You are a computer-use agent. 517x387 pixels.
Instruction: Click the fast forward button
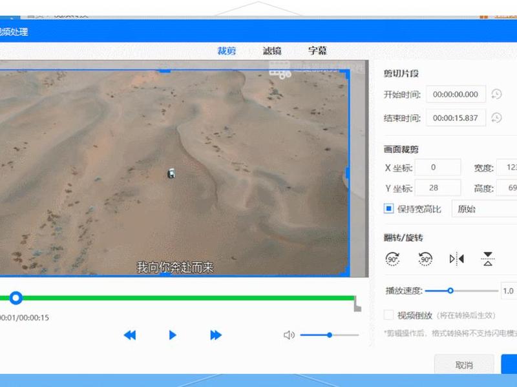[216, 335]
